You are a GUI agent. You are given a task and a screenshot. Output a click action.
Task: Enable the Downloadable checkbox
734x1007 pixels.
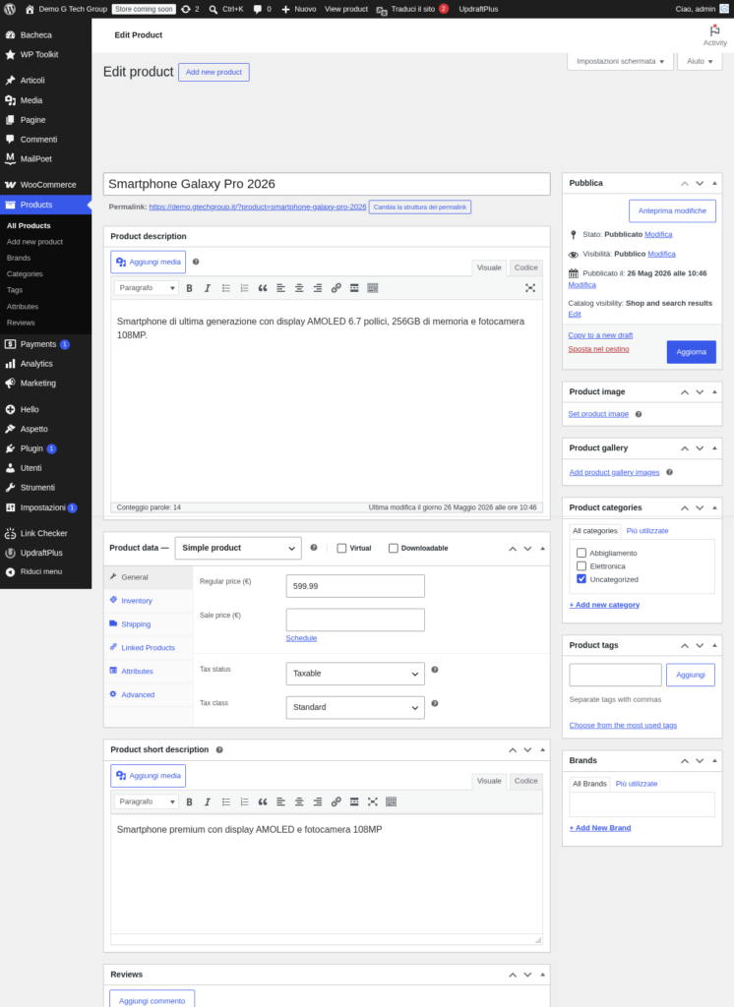click(393, 549)
